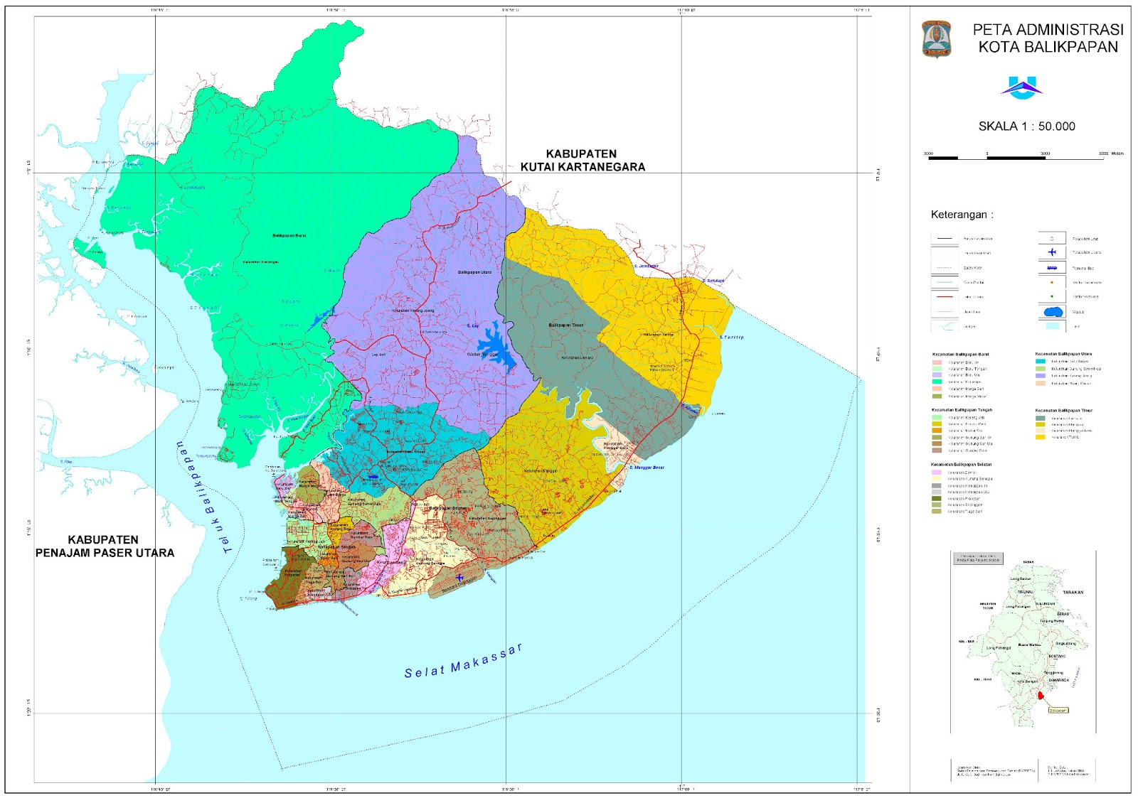Screen dimensions: 1138x798
Task: Click the Balikpapan Utara label on the map
Action: tap(474, 271)
